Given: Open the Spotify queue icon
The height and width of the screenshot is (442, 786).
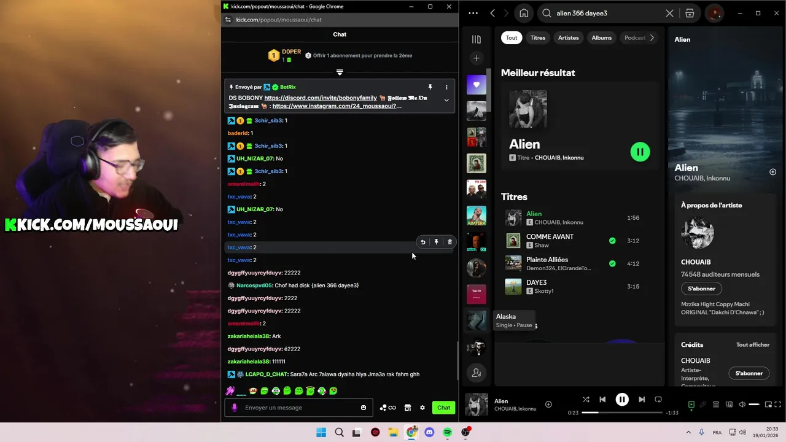Looking at the screenshot, I should tap(717, 405).
